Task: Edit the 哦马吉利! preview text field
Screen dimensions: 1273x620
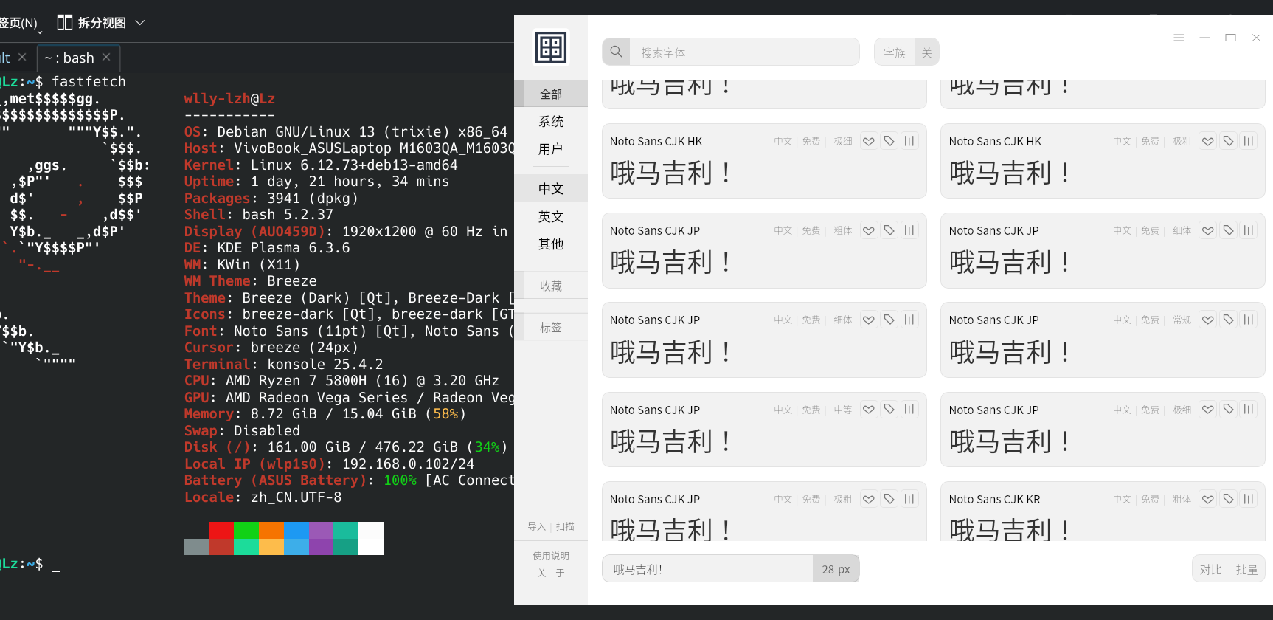Action: pos(708,569)
